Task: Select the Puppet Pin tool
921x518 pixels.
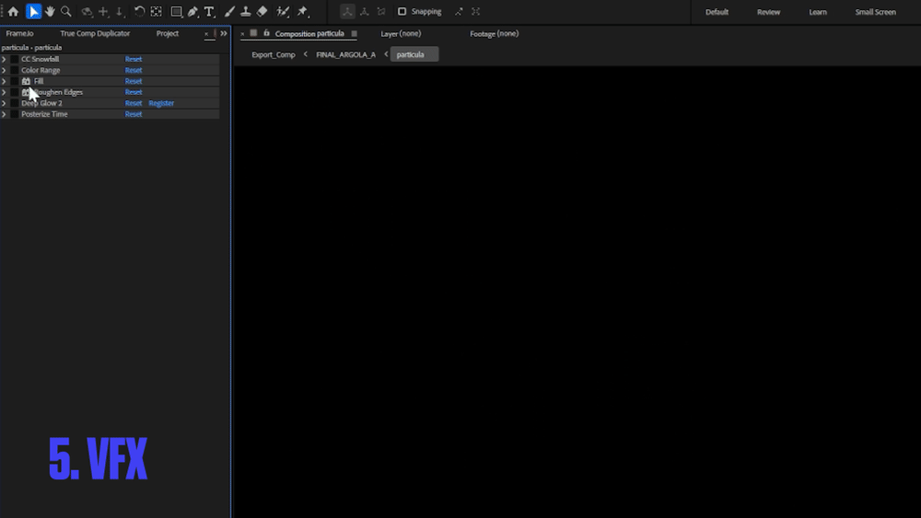Action: (x=302, y=12)
